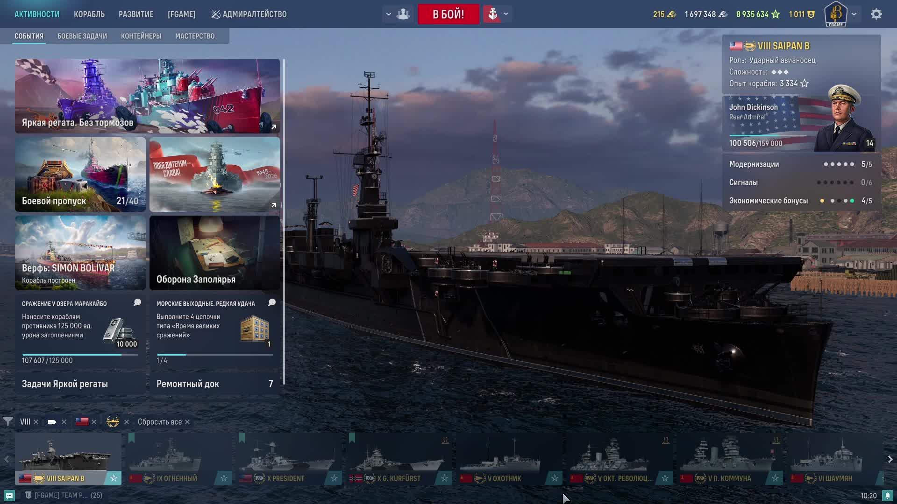Open the Победителям слава event card
The width and height of the screenshot is (897, 504).
click(x=215, y=175)
